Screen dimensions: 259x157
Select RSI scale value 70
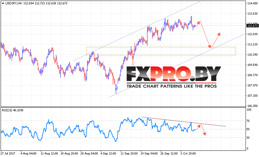point(248,121)
